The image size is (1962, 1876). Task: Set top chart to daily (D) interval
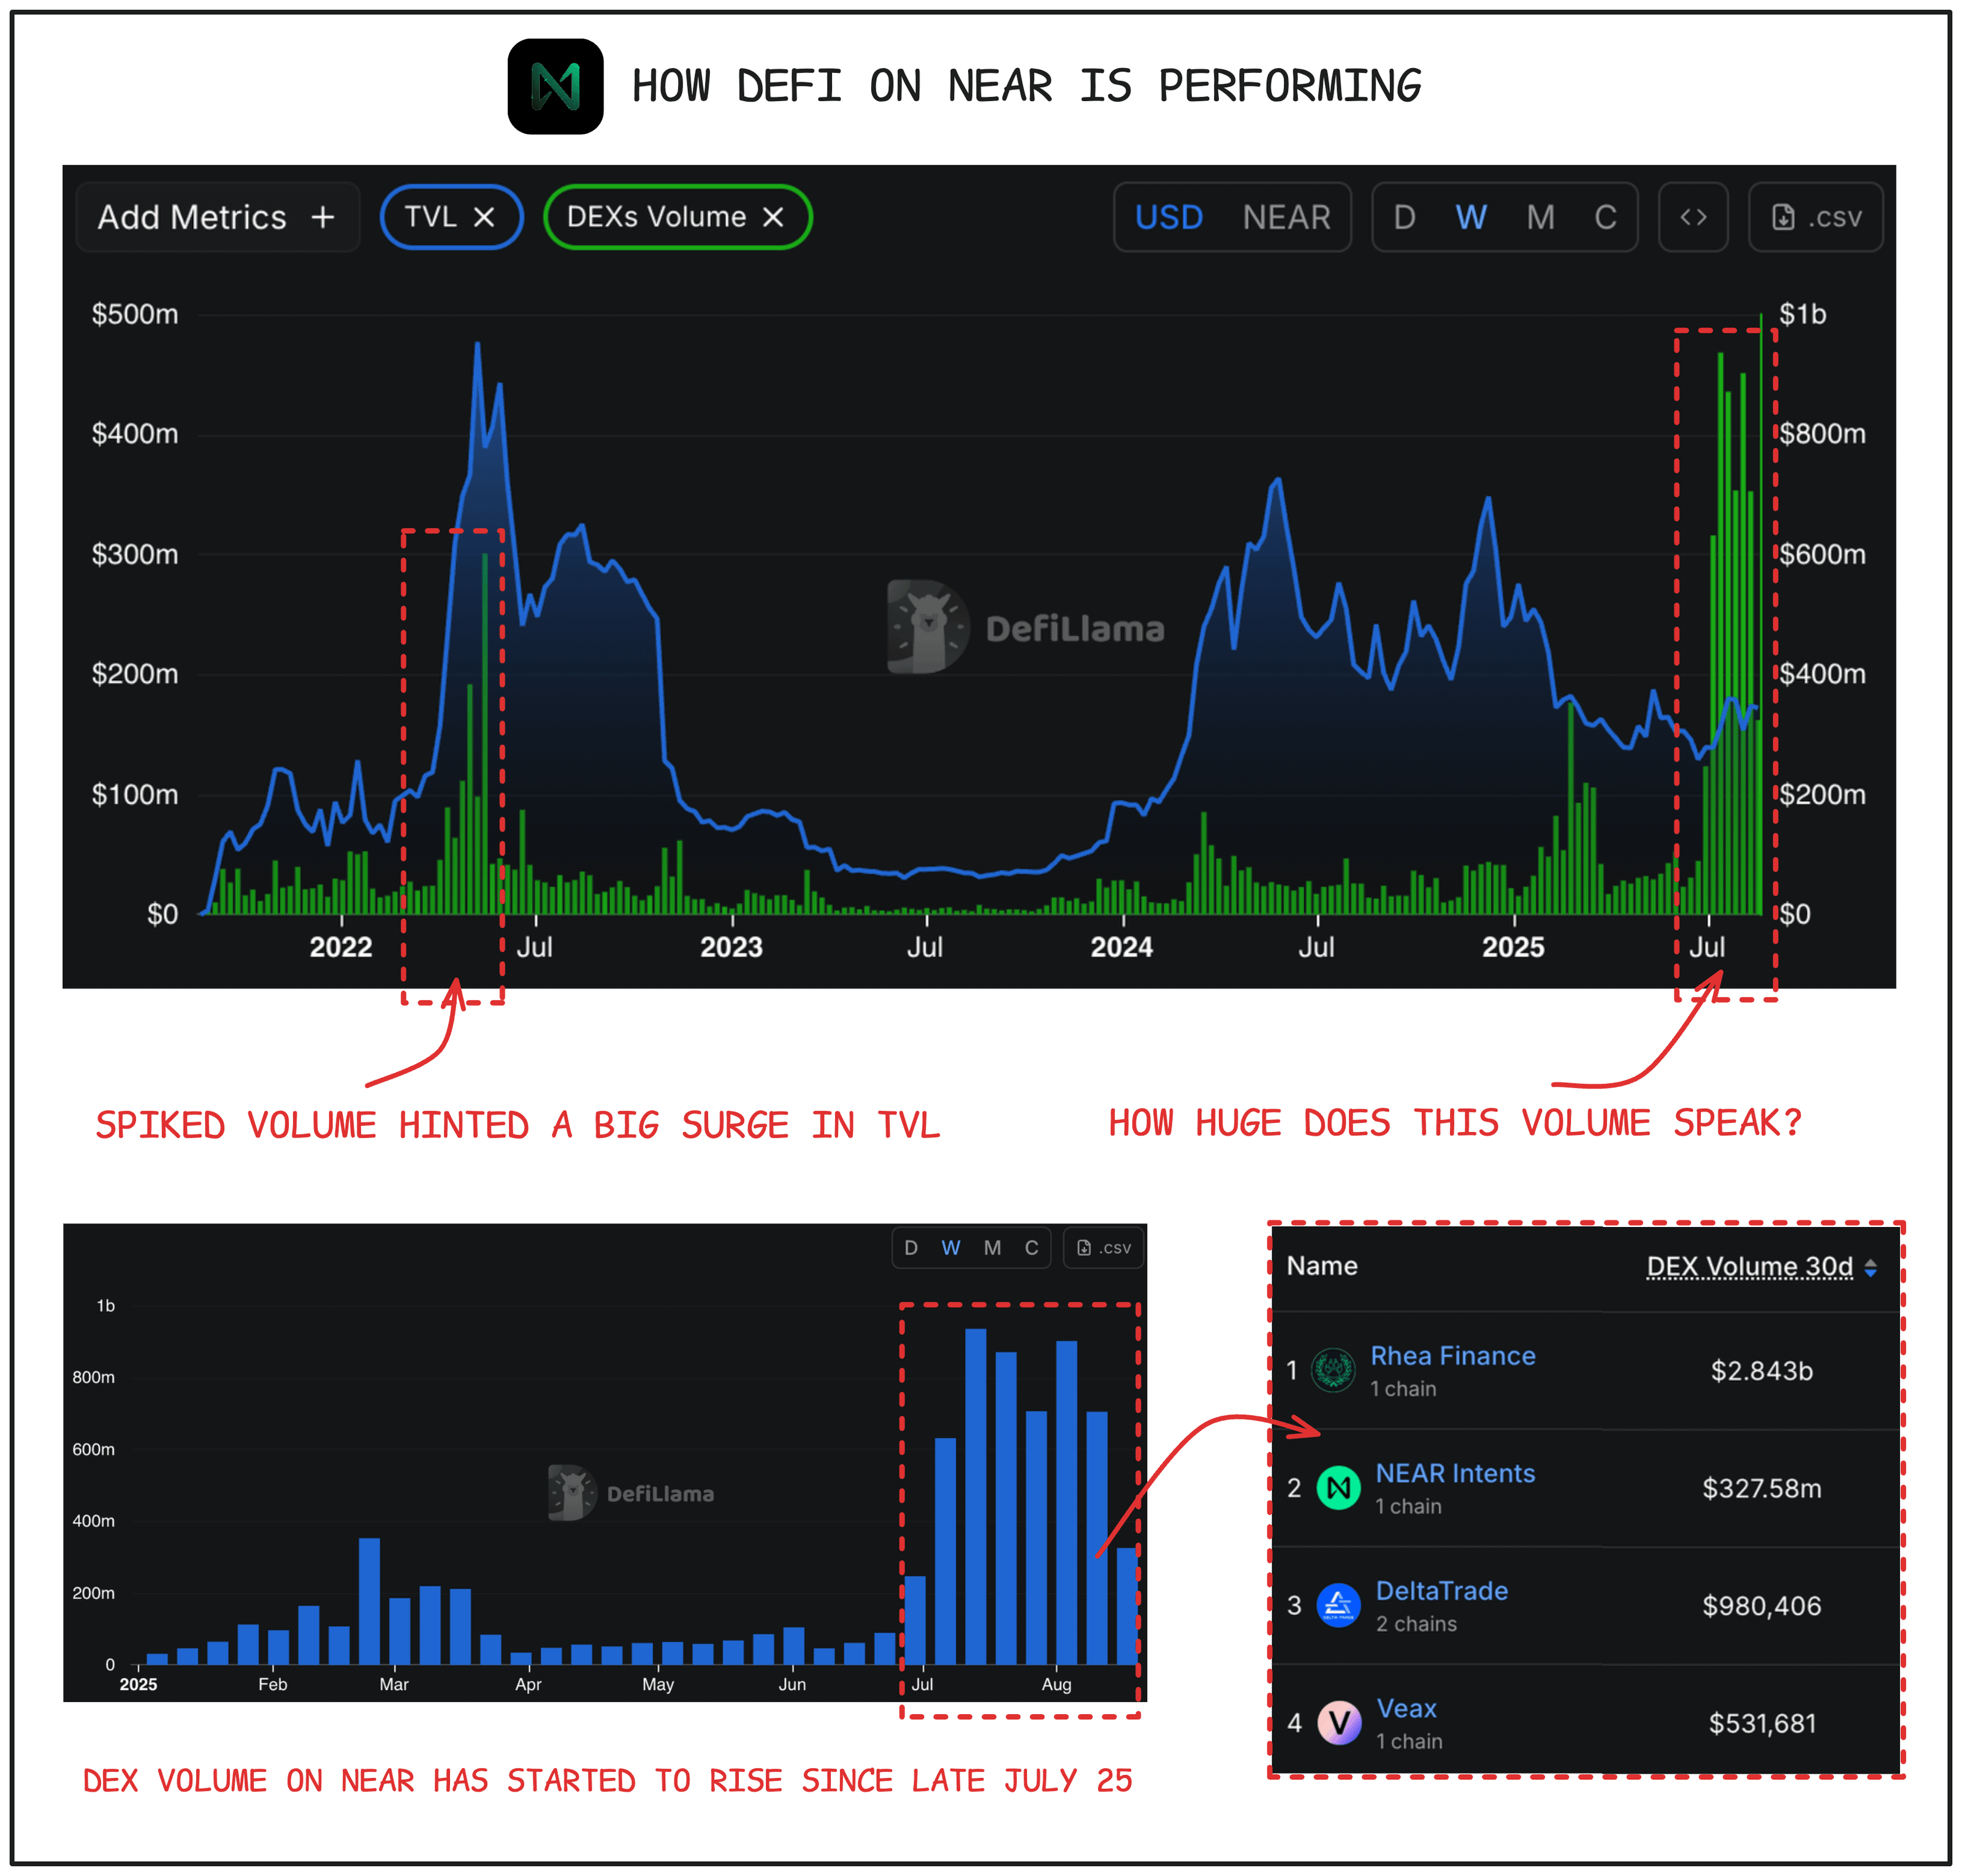click(x=1403, y=217)
